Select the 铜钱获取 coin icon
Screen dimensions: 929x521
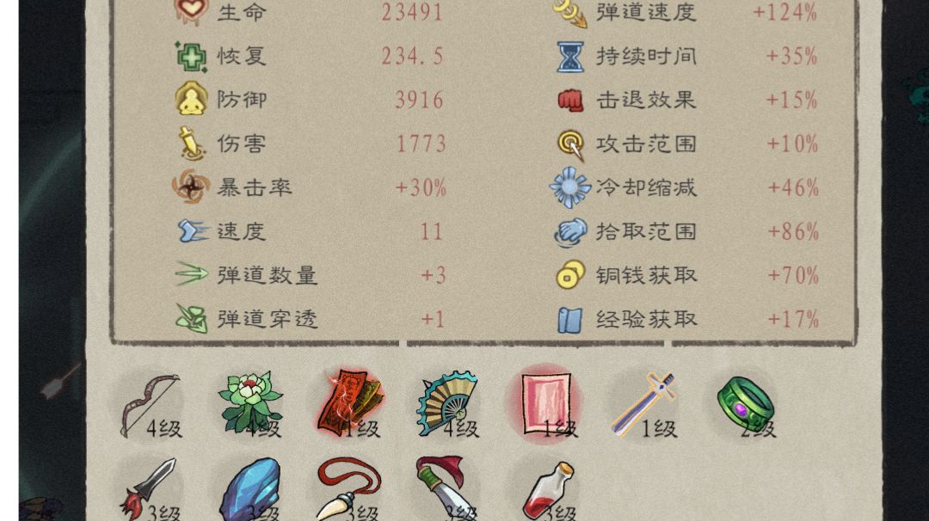(x=570, y=275)
